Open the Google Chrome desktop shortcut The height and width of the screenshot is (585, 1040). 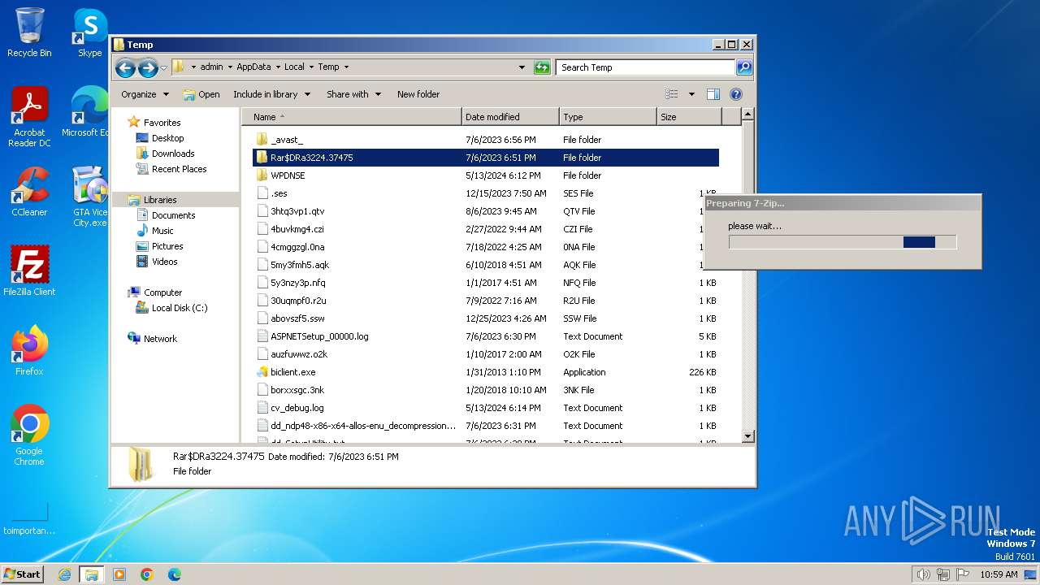[29, 435]
